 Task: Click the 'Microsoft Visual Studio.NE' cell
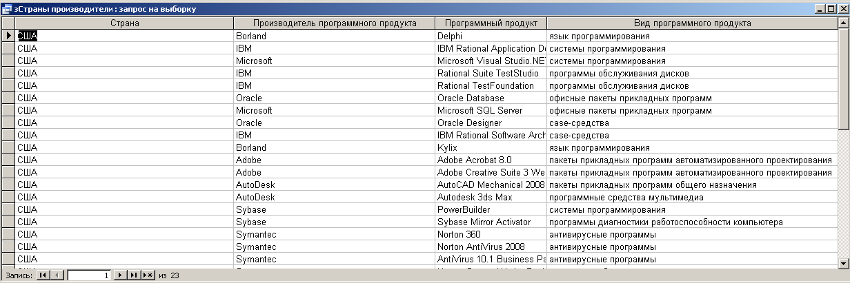pos(491,61)
